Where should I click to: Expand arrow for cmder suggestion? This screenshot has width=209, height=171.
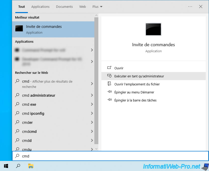point(92,122)
